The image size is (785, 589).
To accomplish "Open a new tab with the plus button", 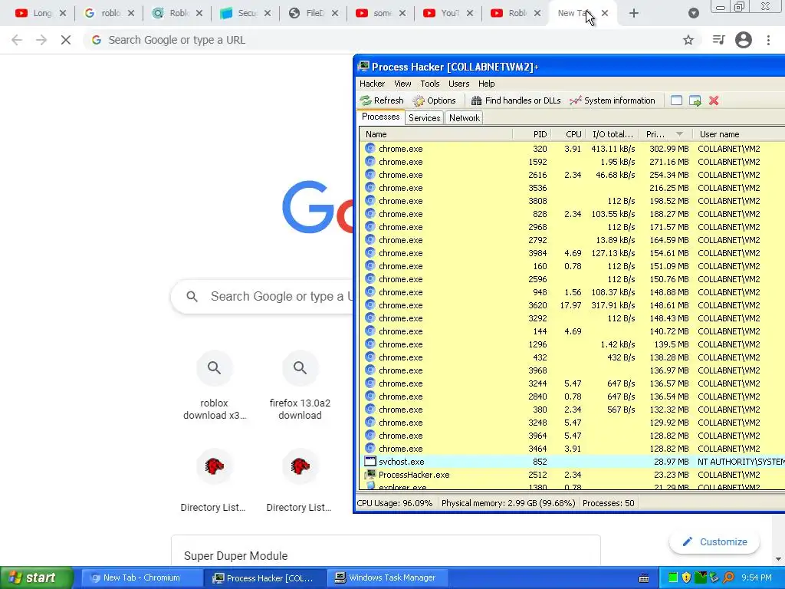I will 634,14.
